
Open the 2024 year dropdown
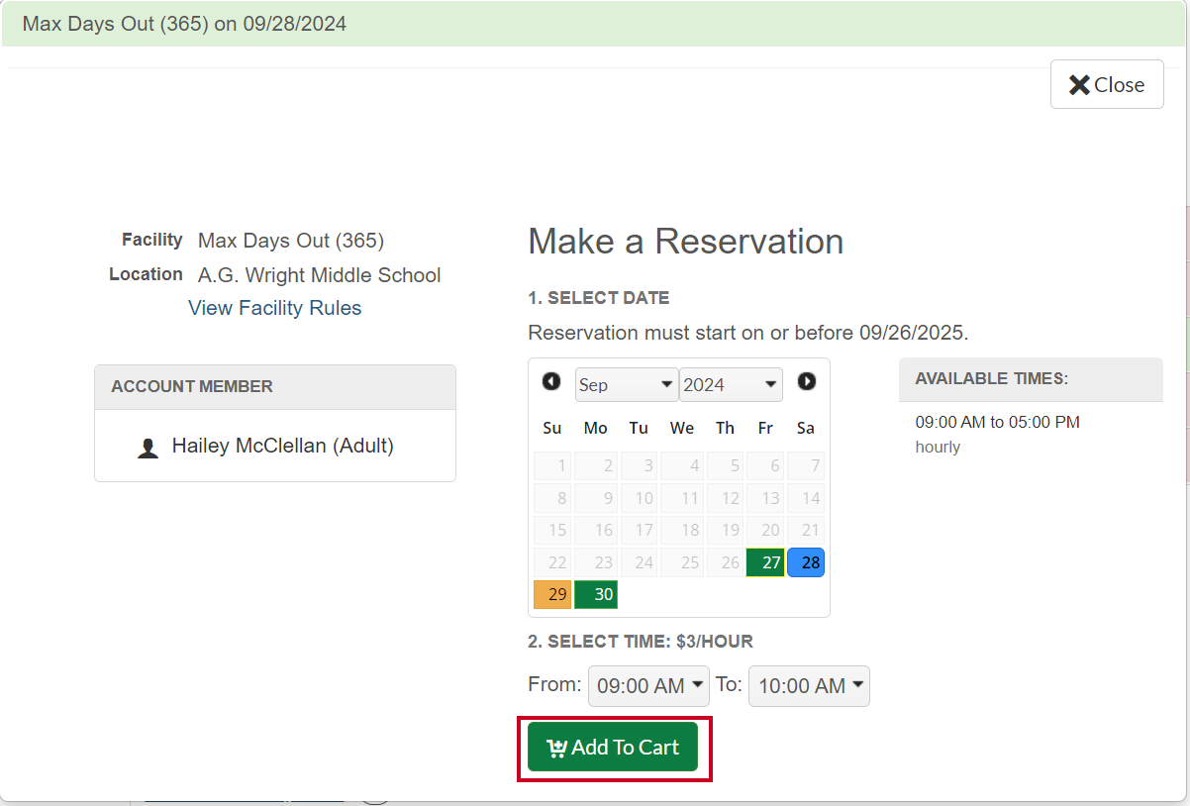tap(731, 385)
